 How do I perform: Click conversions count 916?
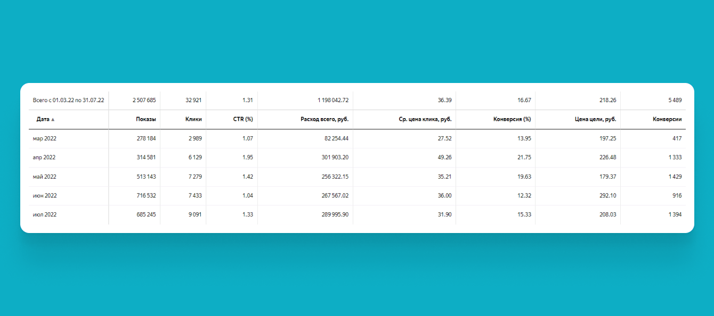point(677,196)
